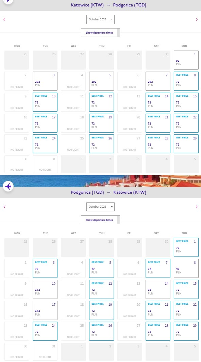
Task: Select outbound best price October 19
Action: [x=101, y=123]
